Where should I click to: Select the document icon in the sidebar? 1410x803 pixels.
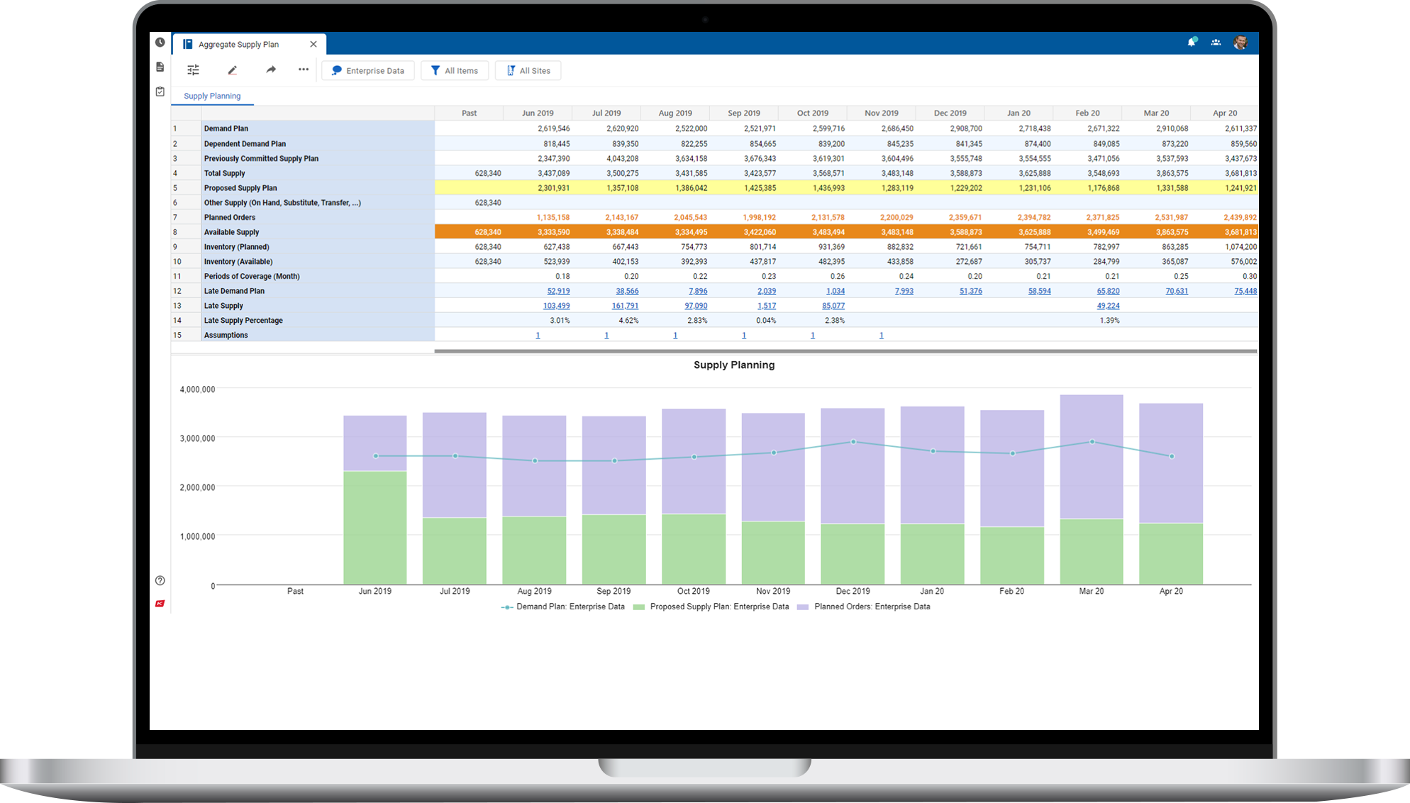tap(160, 66)
